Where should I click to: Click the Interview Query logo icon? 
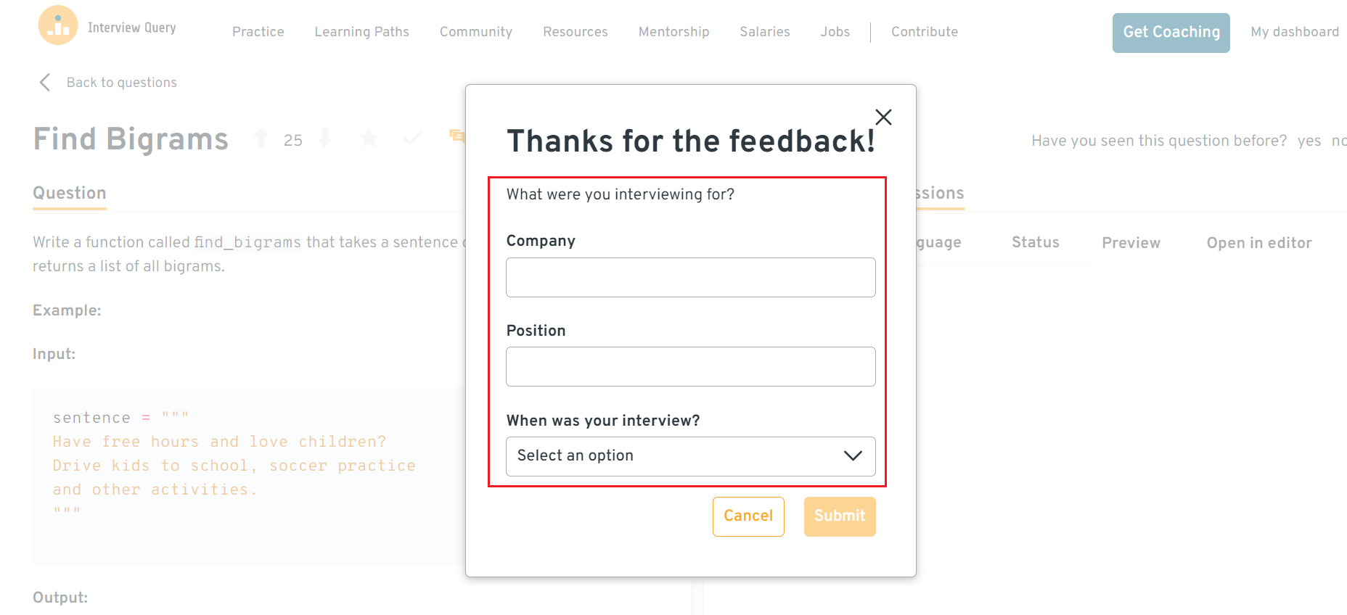(x=58, y=26)
